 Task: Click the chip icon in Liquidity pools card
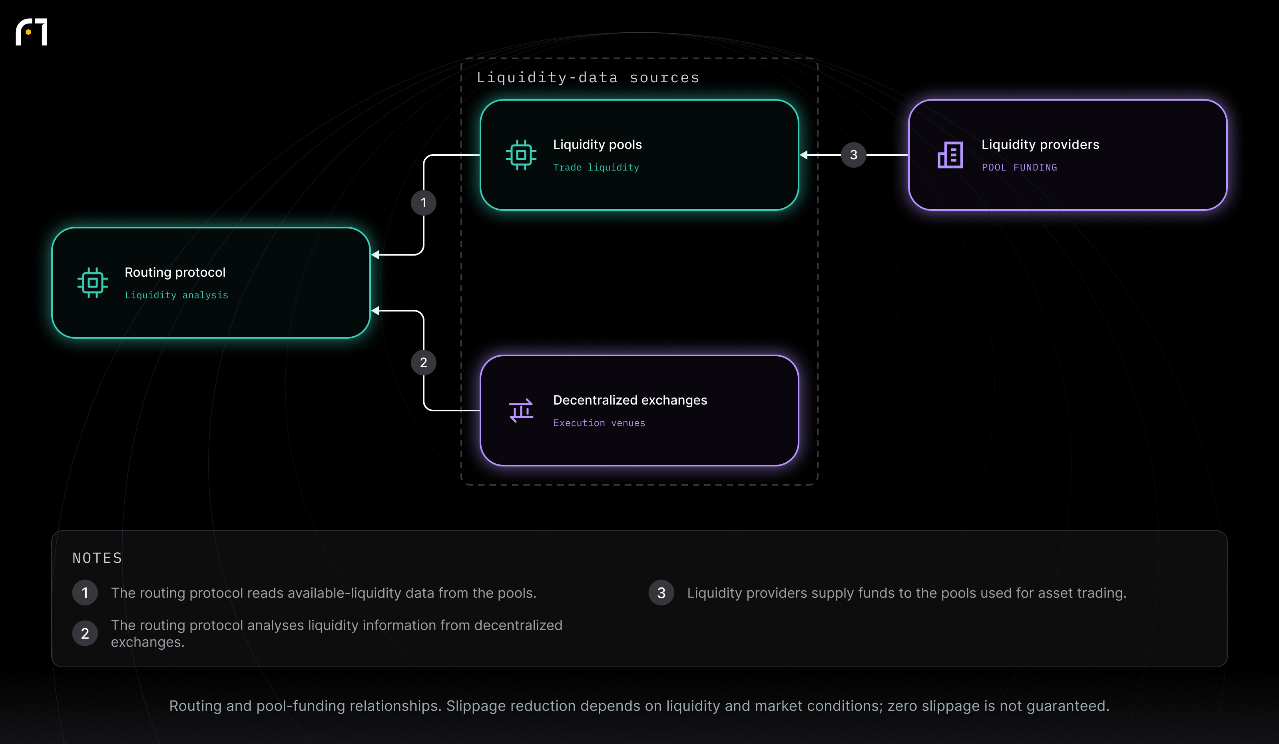tap(521, 155)
